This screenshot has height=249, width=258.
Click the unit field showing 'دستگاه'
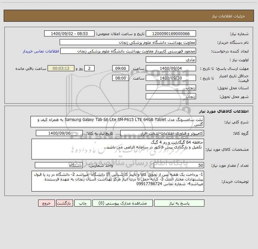click(x=59, y=165)
